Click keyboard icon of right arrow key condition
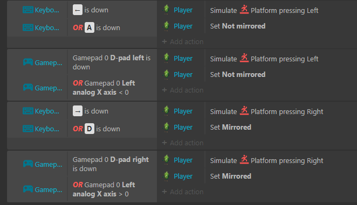This screenshot has height=205, width=357. coord(28,111)
